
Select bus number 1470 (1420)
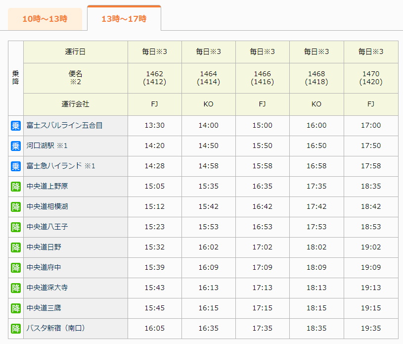coord(371,78)
